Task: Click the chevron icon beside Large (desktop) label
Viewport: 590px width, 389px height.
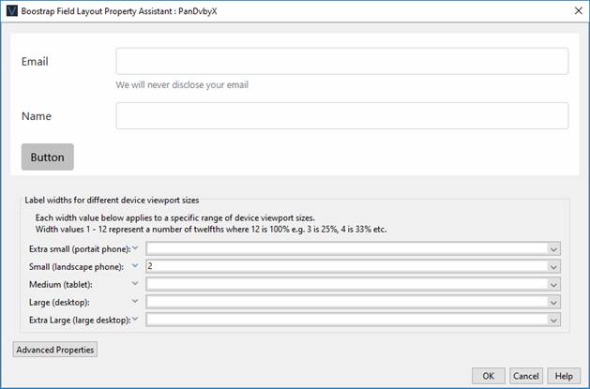Action: click(137, 302)
